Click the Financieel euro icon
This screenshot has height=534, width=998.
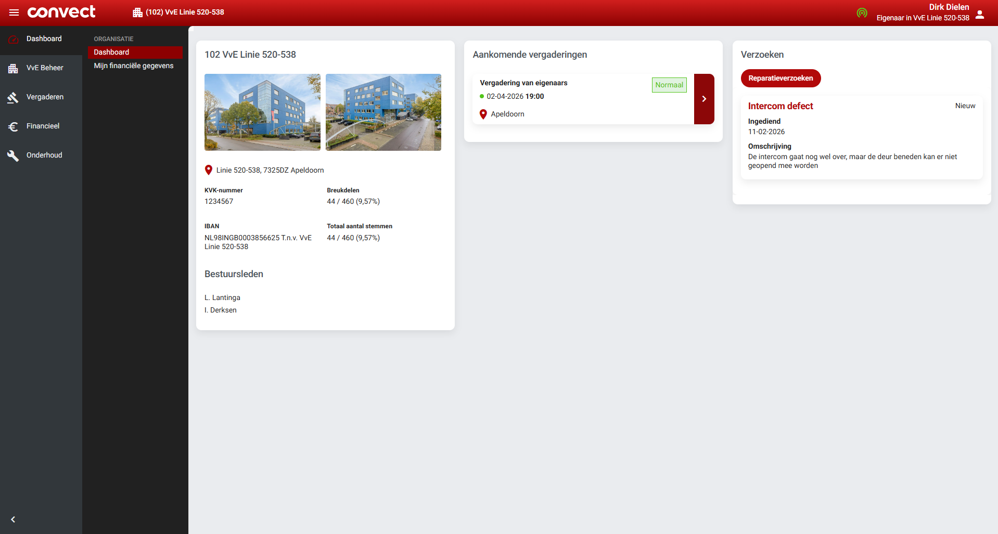point(13,126)
